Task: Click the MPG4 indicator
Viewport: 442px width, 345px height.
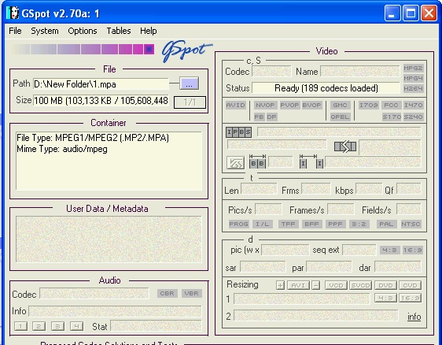Action: (413, 78)
